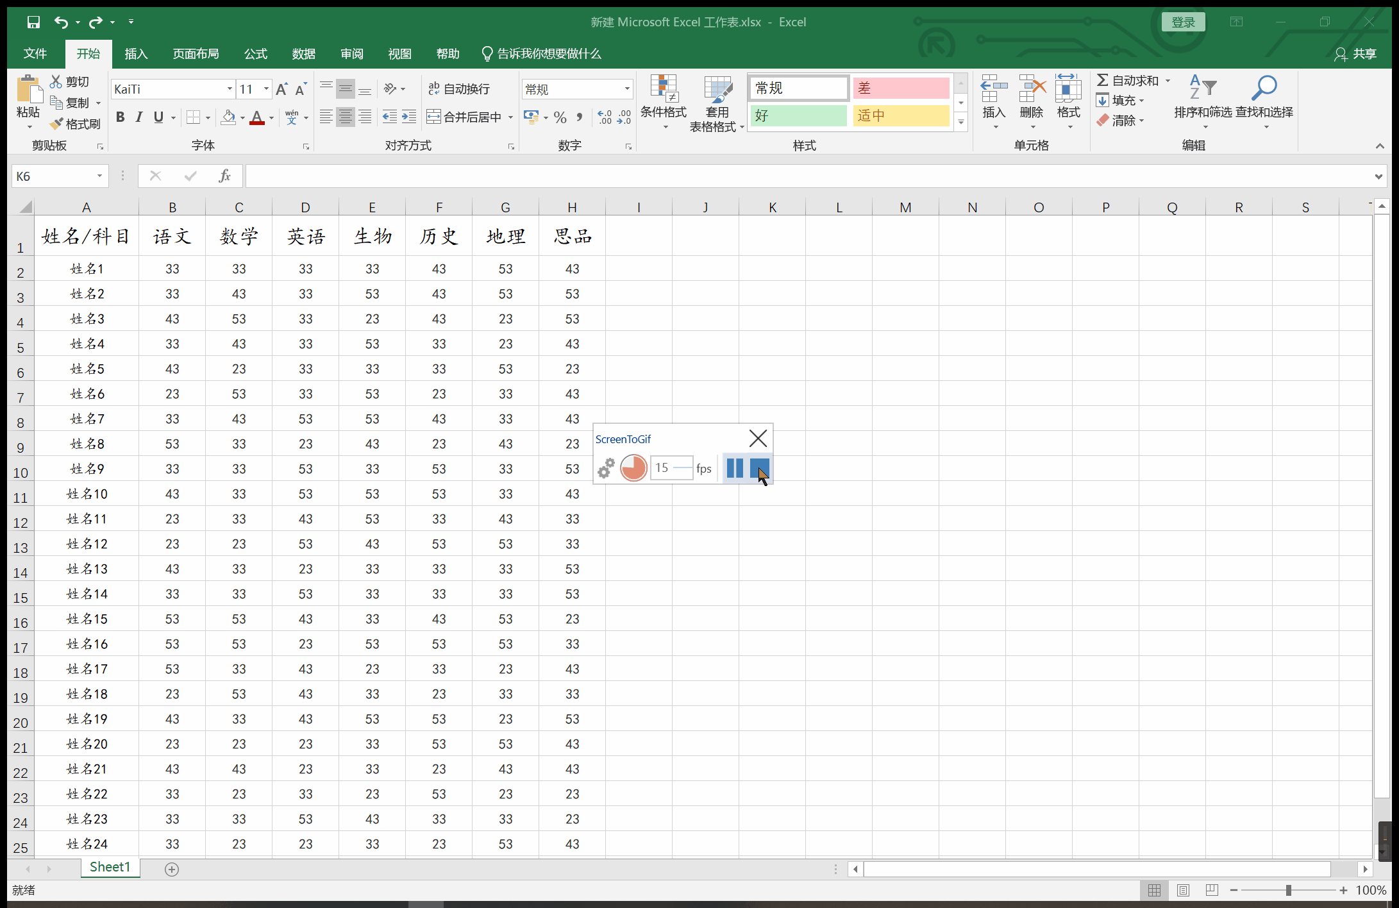Open Merge and Center dropdown arrow
The image size is (1399, 908).
[510, 117]
